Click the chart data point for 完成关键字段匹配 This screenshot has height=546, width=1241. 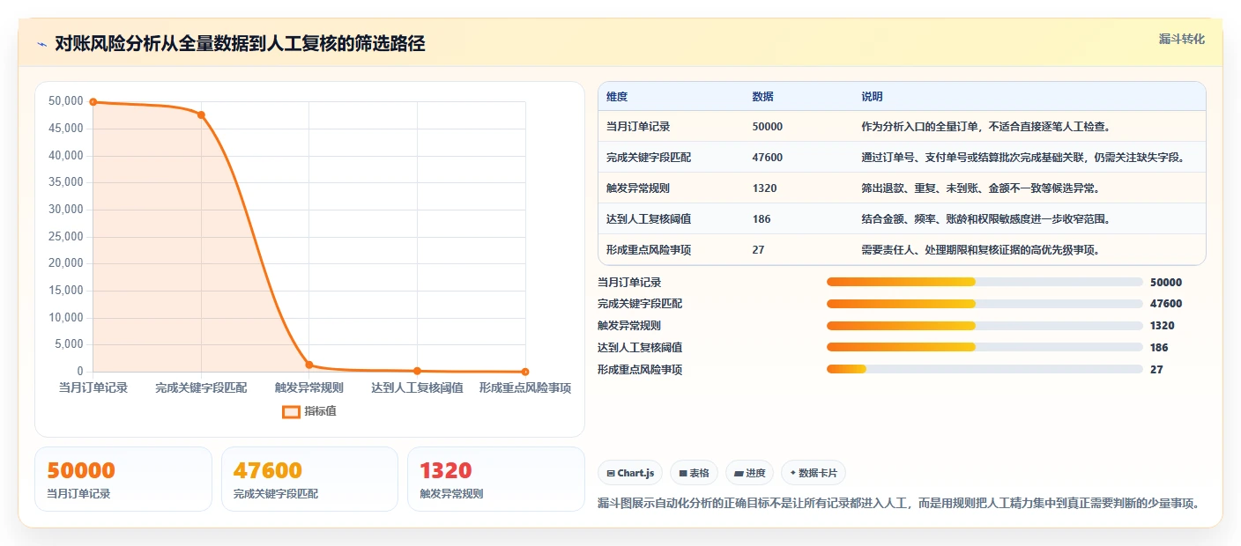tap(201, 114)
